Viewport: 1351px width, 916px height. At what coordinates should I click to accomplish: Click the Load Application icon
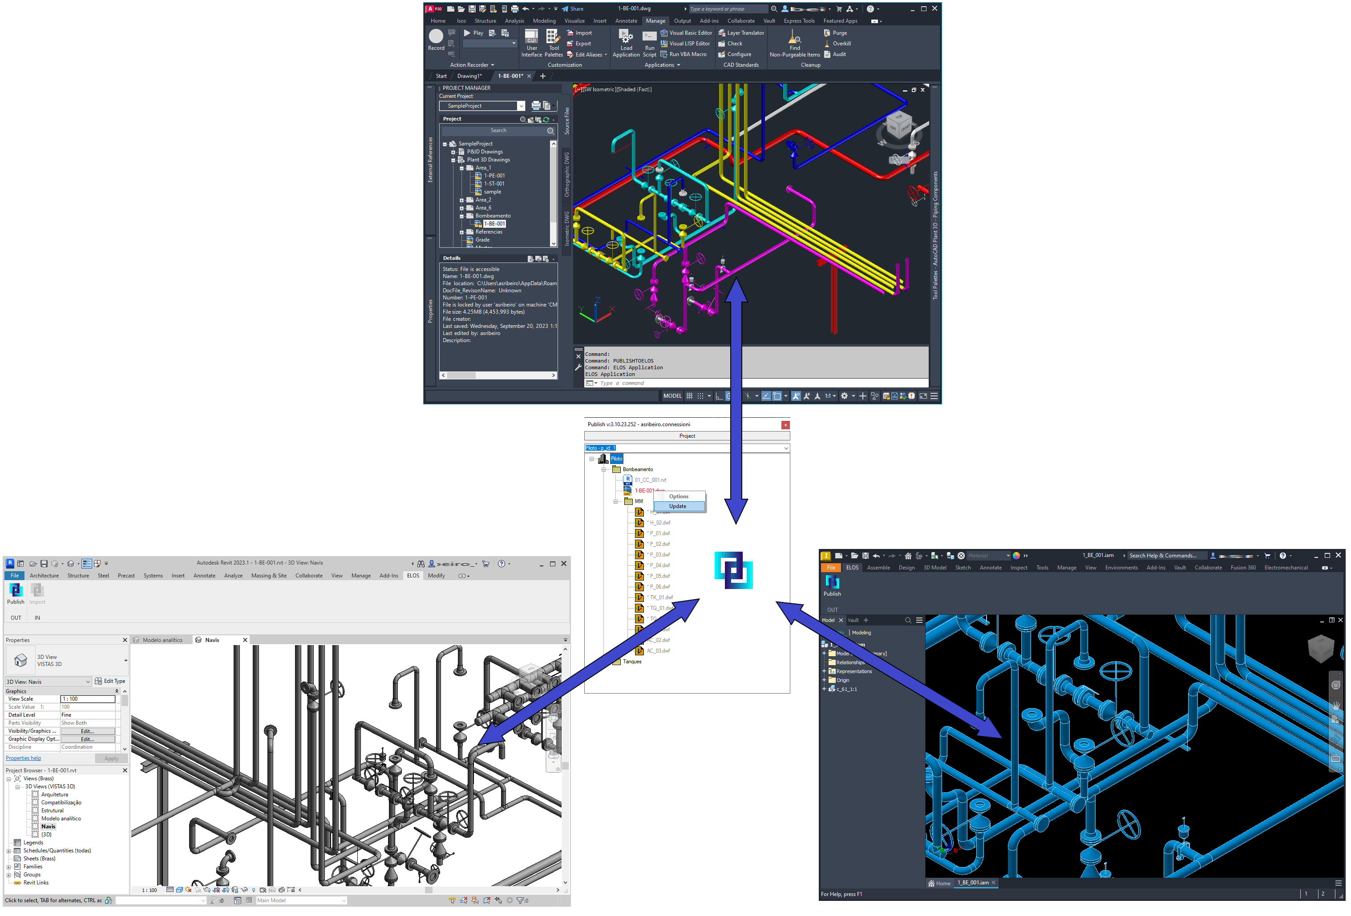[x=626, y=44]
